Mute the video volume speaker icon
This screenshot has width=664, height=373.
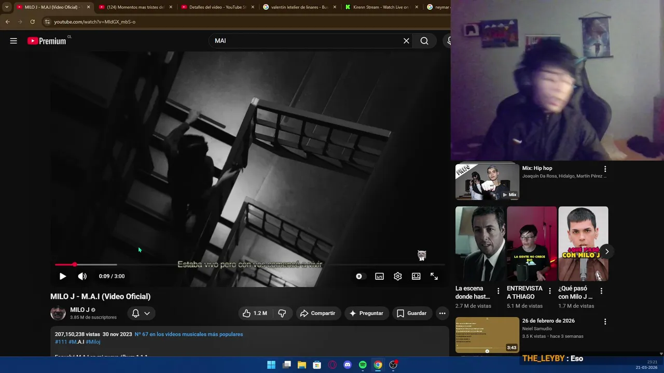[82, 276]
